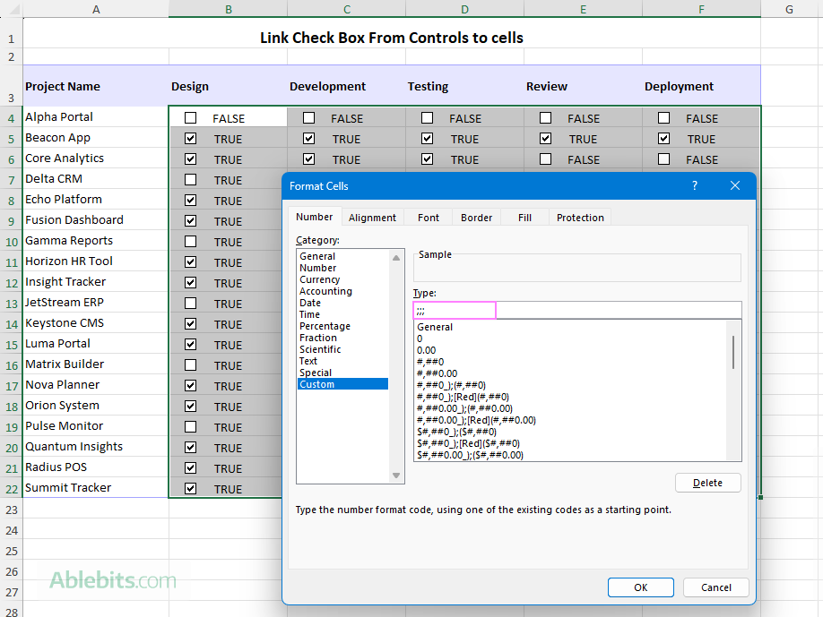This screenshot has width=823, height=617.
Task: Click the scroll-up arrow beside the format codes list
Action: pos(735,325)
